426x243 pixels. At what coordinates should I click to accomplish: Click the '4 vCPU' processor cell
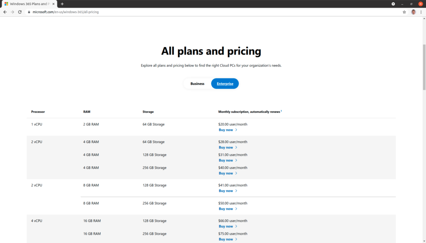[37, 221]
